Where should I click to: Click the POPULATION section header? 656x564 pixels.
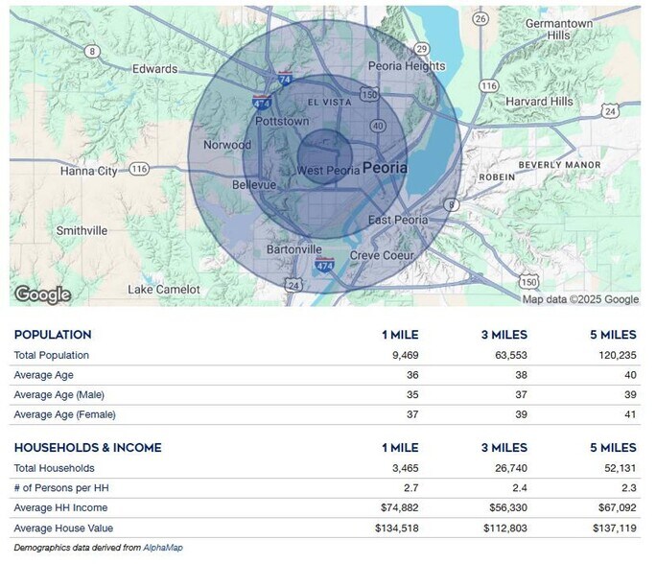click(53, 335)
